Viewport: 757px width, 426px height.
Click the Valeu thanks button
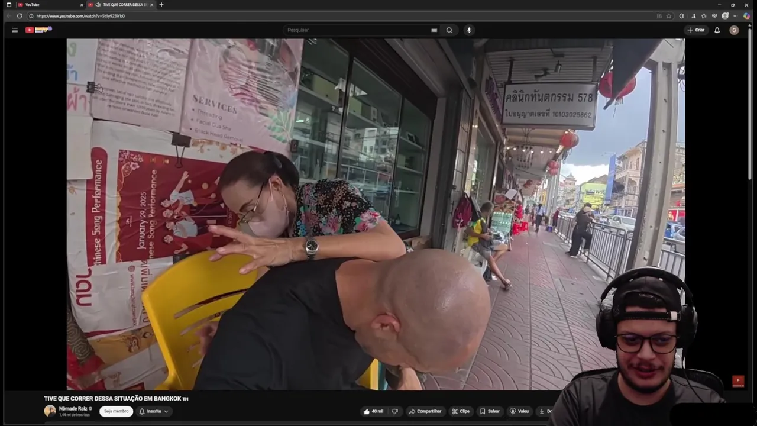pos(519,411)
